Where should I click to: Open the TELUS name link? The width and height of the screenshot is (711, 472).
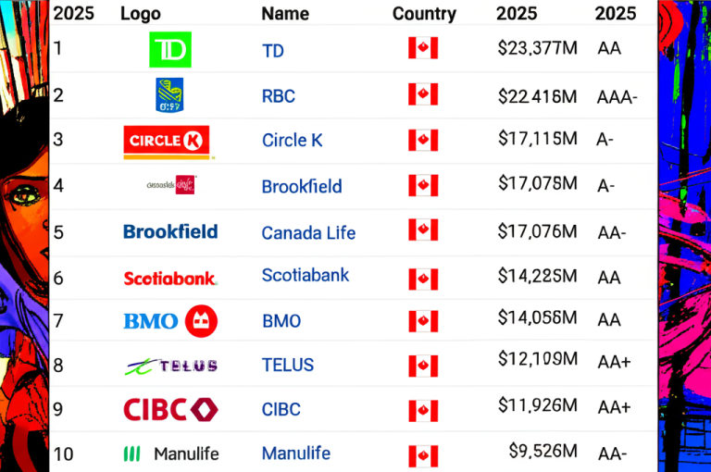click(288, 365)
